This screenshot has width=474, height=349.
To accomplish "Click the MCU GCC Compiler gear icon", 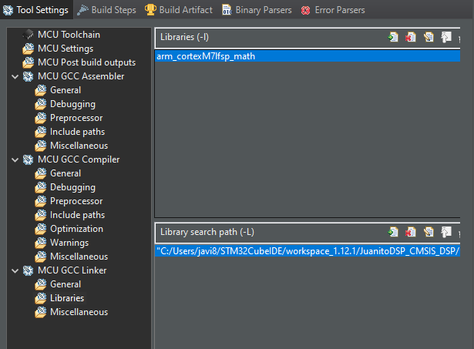I will click(28, 159).
